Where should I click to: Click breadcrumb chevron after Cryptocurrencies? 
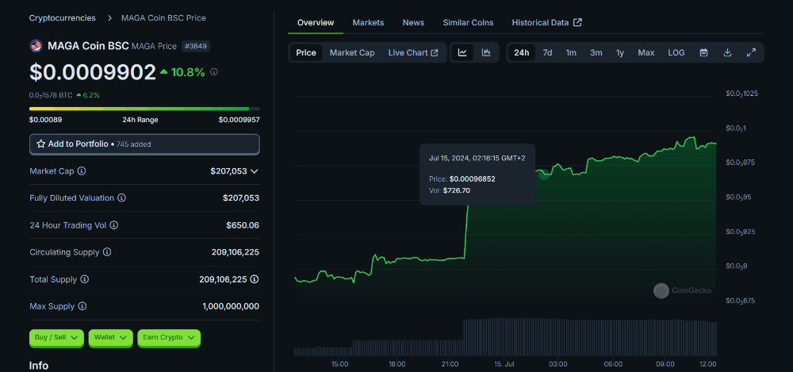(x=109, y=18)
